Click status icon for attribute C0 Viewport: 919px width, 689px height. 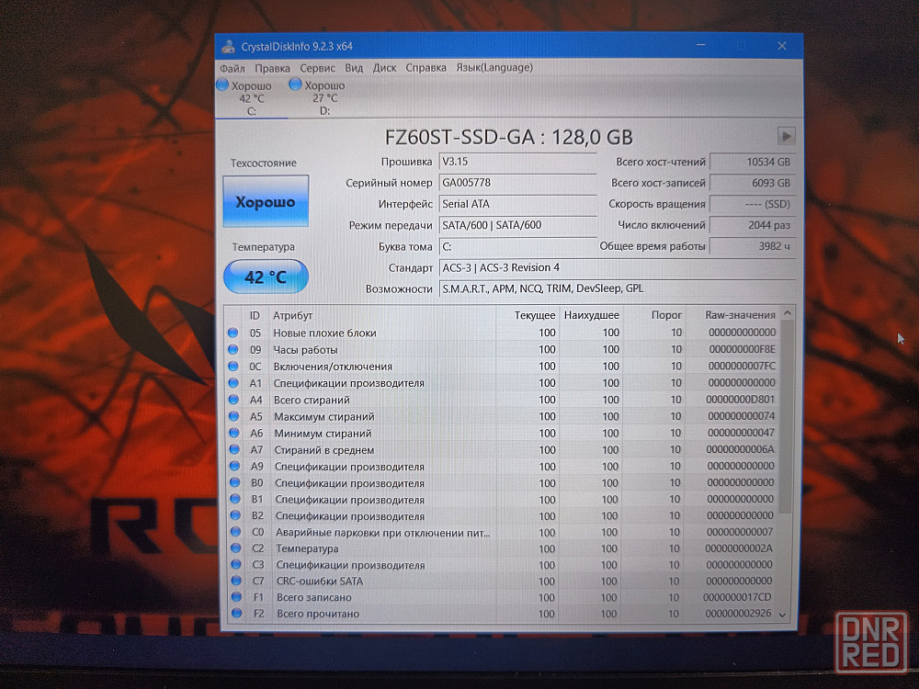[235, 532]
